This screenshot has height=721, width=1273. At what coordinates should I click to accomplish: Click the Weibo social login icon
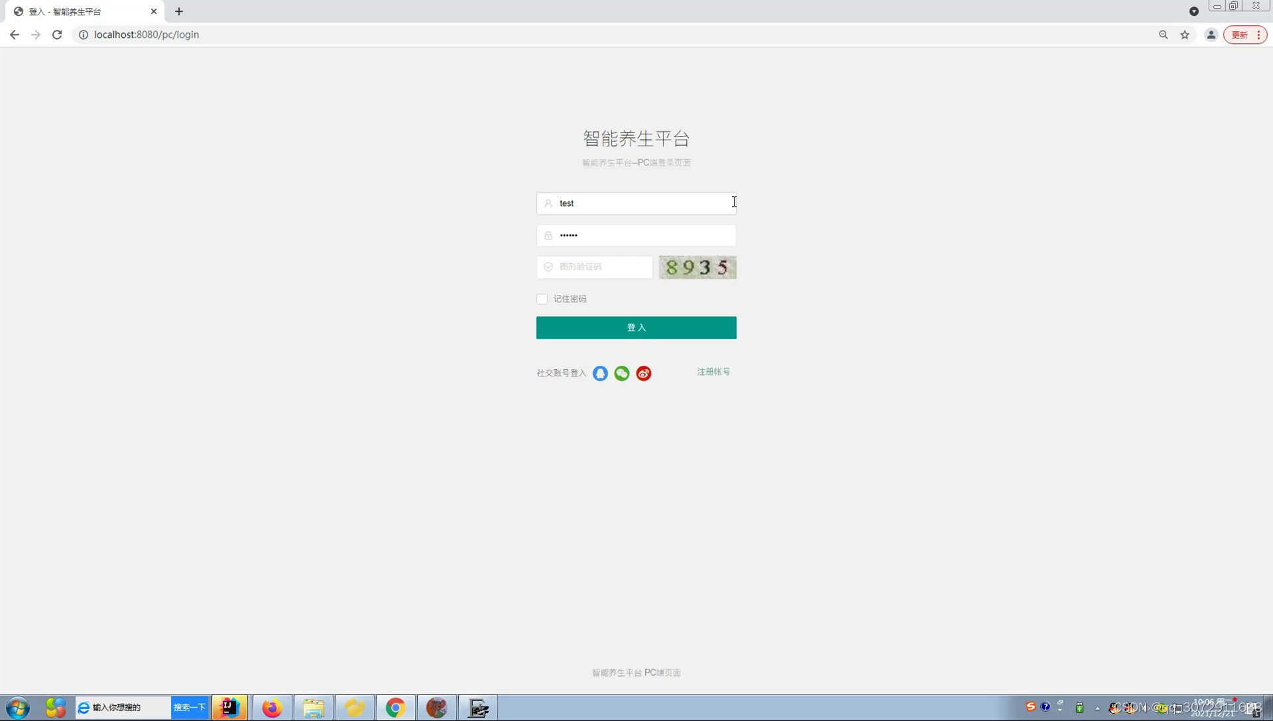(644, 373)
